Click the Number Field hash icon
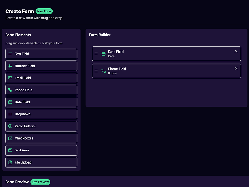Screen dimensions: 249x187 [10, 66]
